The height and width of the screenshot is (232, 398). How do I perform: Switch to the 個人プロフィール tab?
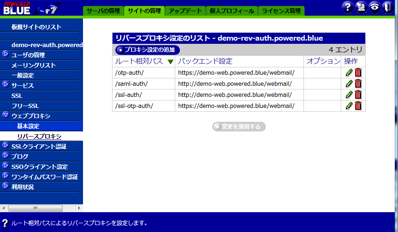[232, 11]
